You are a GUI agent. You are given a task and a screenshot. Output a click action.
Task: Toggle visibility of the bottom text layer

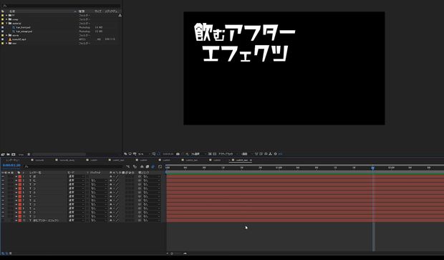click(x=3, y=220)
